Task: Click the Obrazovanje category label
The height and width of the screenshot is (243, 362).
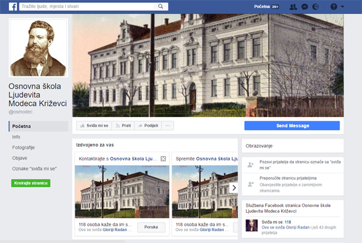Action: [259, 146]
